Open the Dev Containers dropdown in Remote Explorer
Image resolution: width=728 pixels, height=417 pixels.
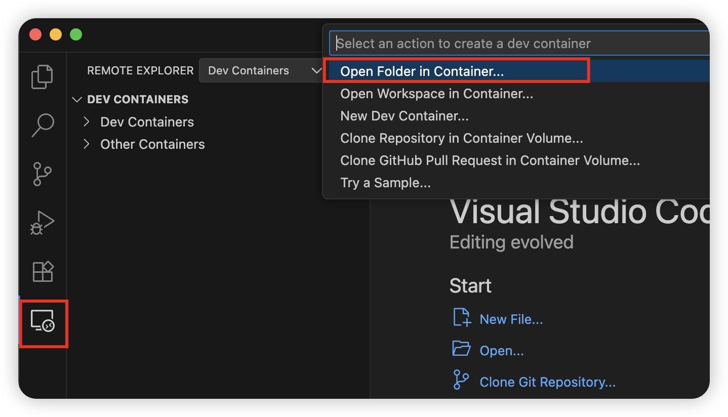pyautogui.click(x=261, y=70)
